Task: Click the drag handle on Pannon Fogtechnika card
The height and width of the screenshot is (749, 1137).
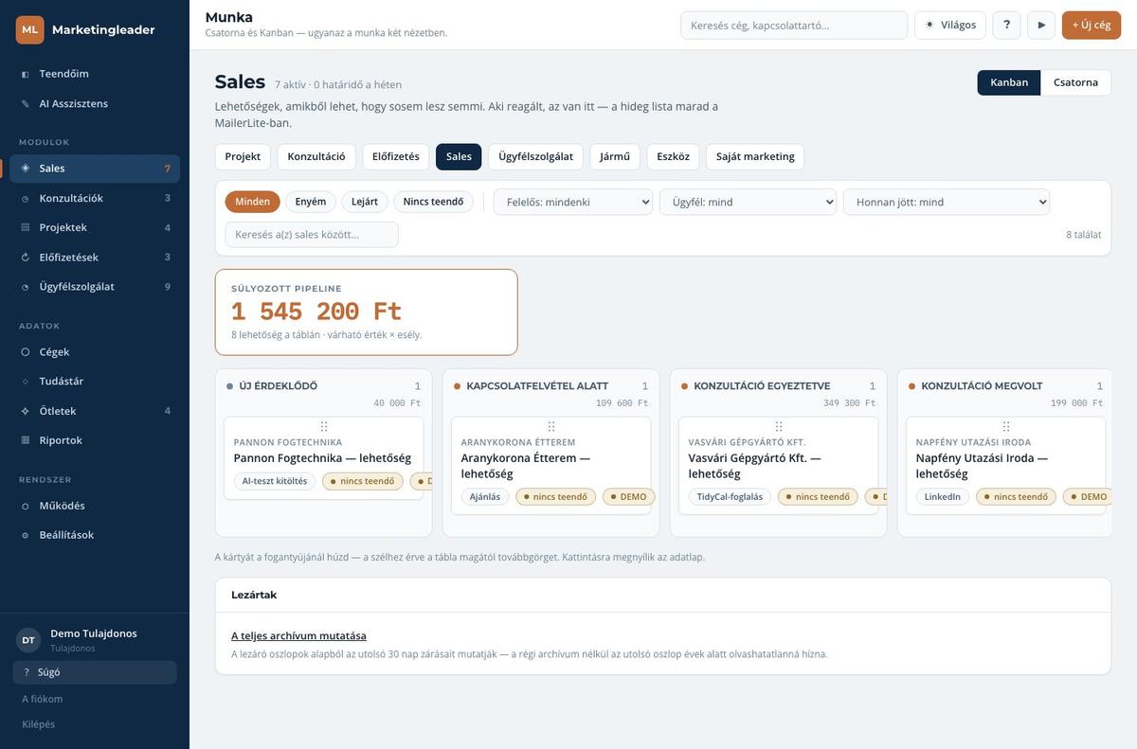Action: pyautogui.click(x=324, y=427)
